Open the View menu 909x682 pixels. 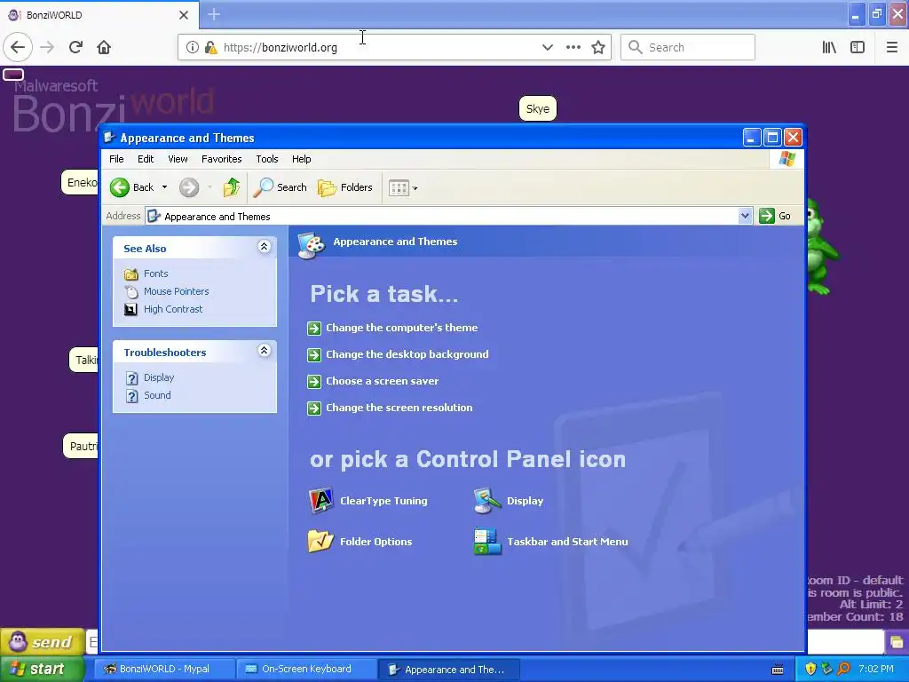(178, 159)
